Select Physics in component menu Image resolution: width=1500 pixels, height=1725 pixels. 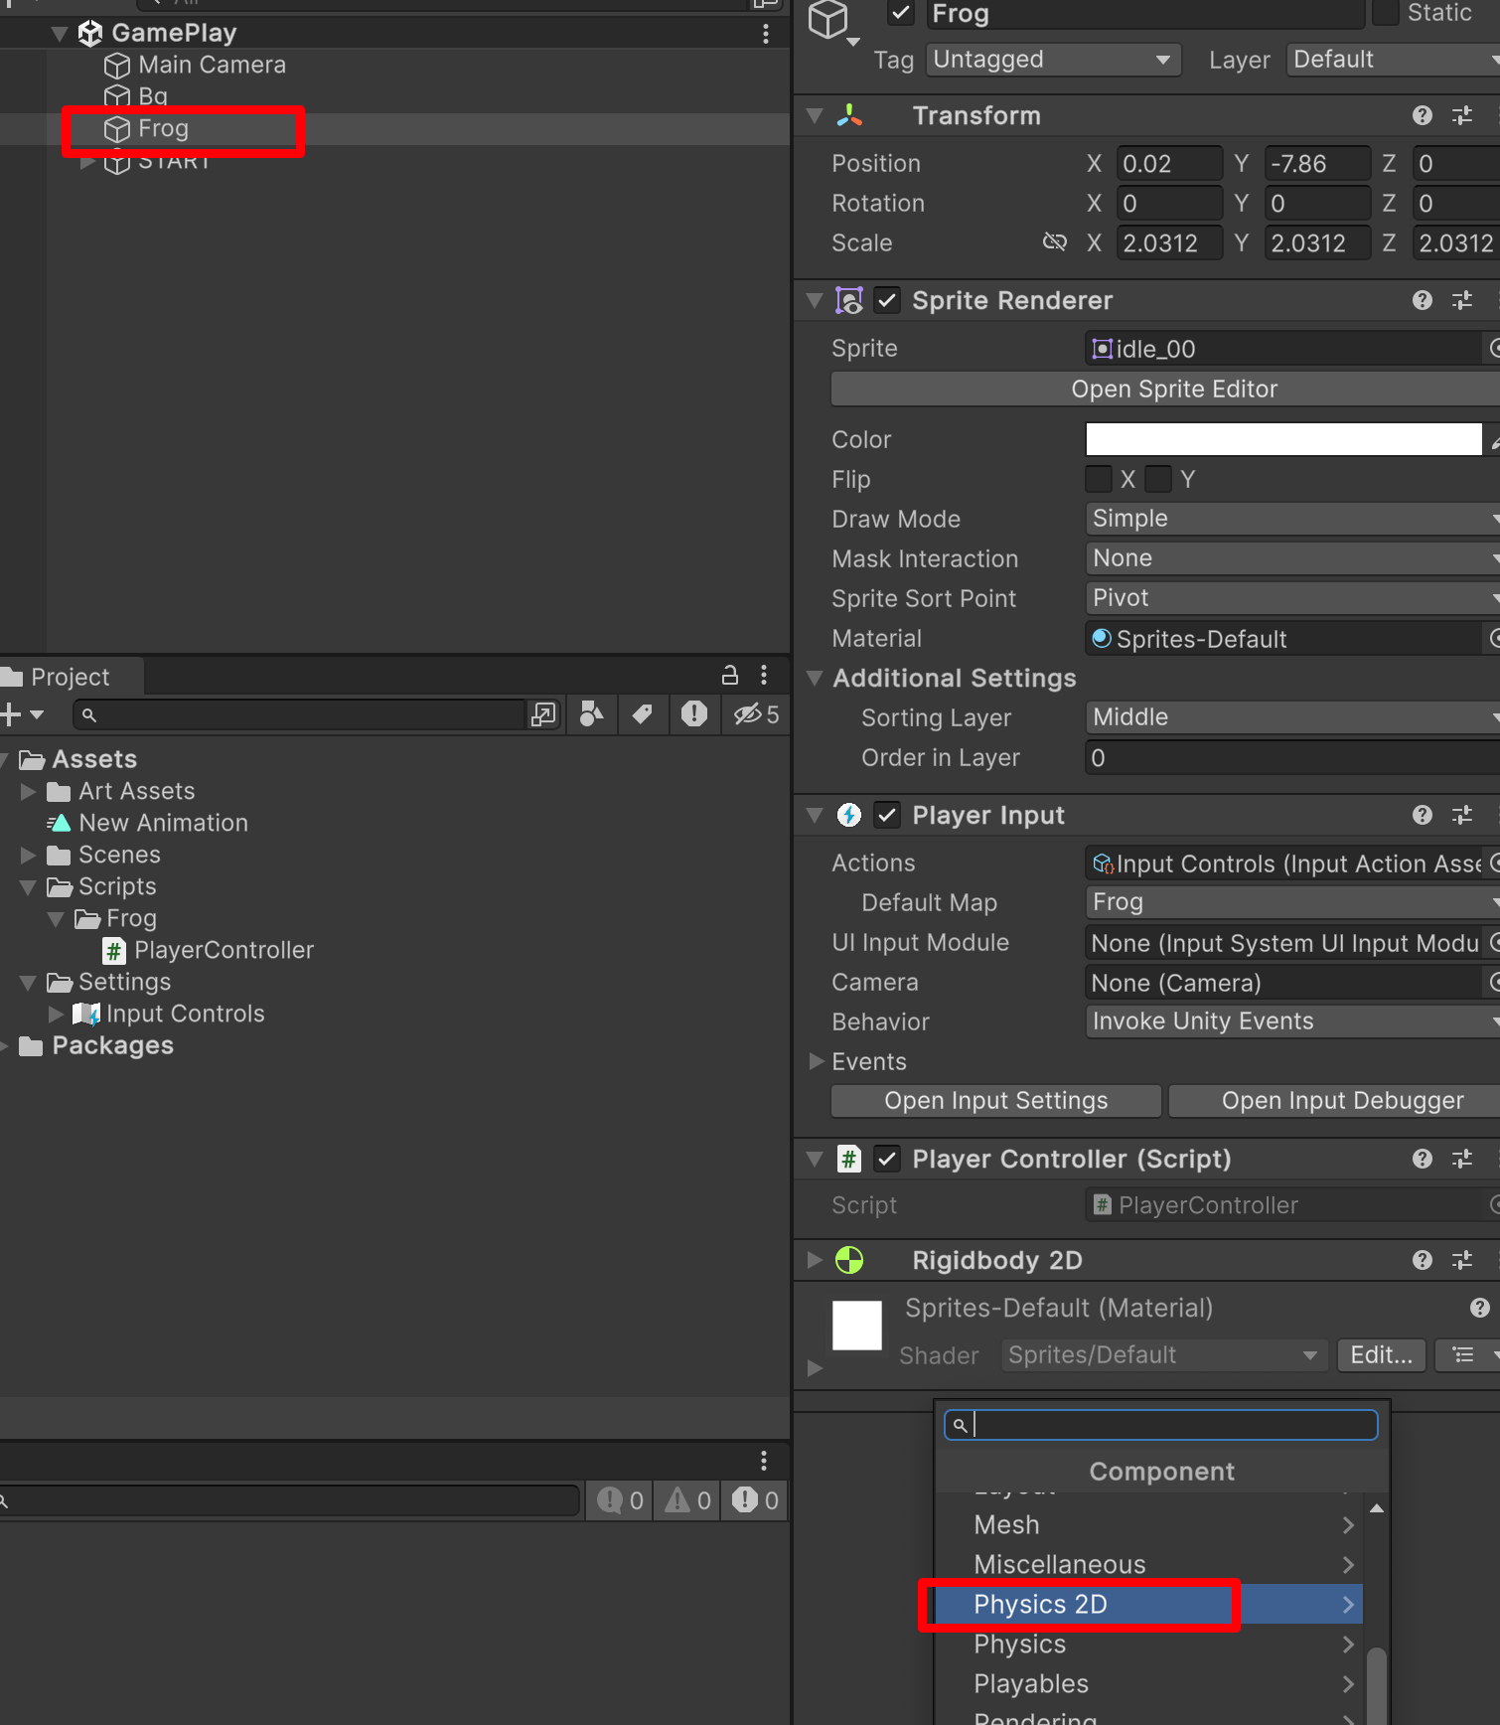pyautogui.click(x=1148, y=1644)
